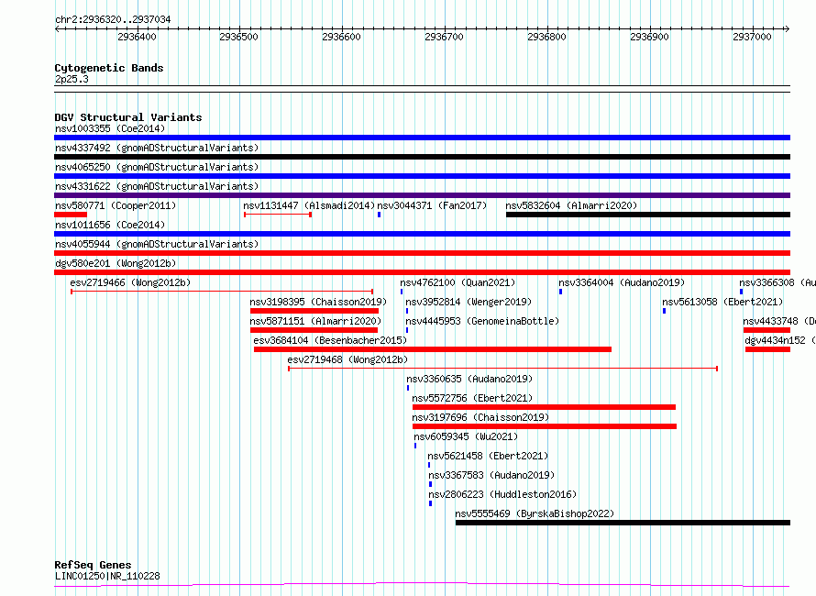Select the purple bar under nsv4331622
The width and height of the screenshot is (816, 596).
click(x=422, y=195)
